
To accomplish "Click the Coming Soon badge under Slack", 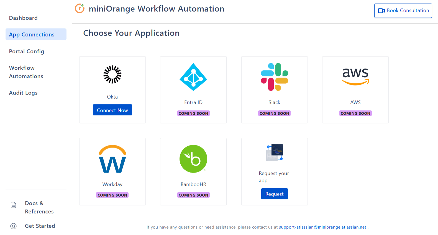I will click(275, 113).
